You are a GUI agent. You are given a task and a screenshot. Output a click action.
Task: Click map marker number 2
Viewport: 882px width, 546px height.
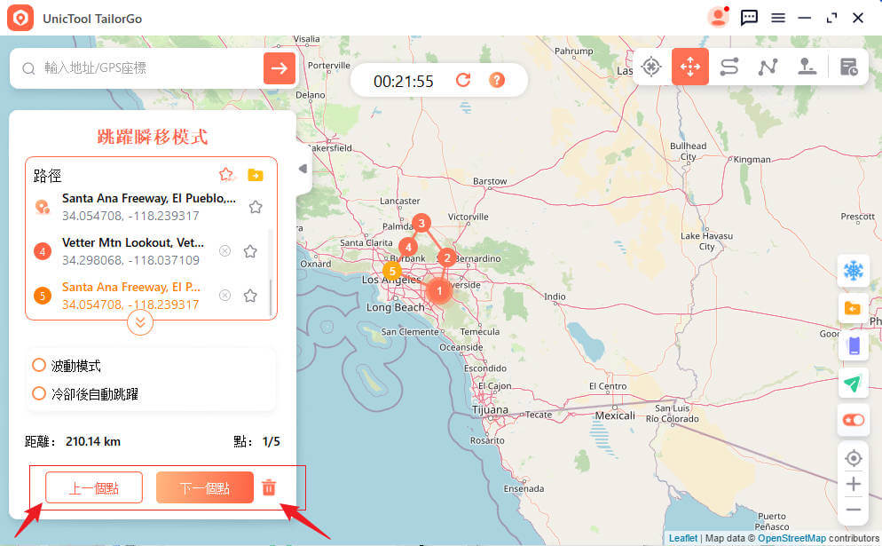pyautogui.click(x=447, y=257)
